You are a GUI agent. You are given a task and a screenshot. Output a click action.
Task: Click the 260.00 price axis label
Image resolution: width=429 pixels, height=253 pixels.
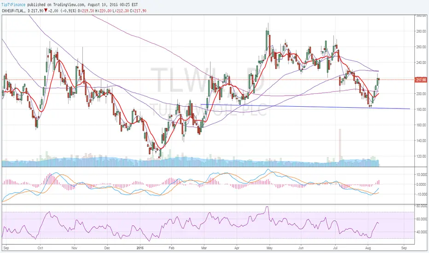(x=421, y=47)
